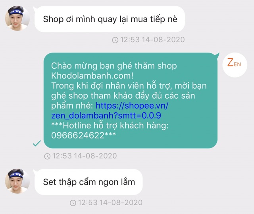Click timestamp under 'Set thập cẩm' message
Image resolution: width=254 pixels, height=214 pixels.
point(110,202)
